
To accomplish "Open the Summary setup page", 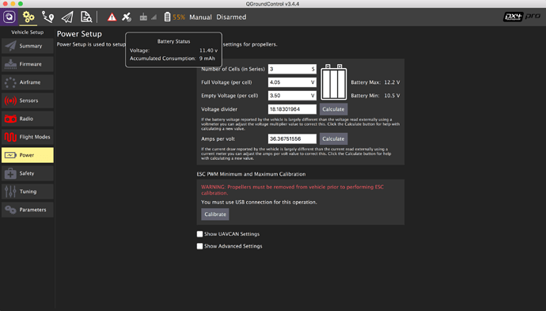I will click(x=28, y=46).
